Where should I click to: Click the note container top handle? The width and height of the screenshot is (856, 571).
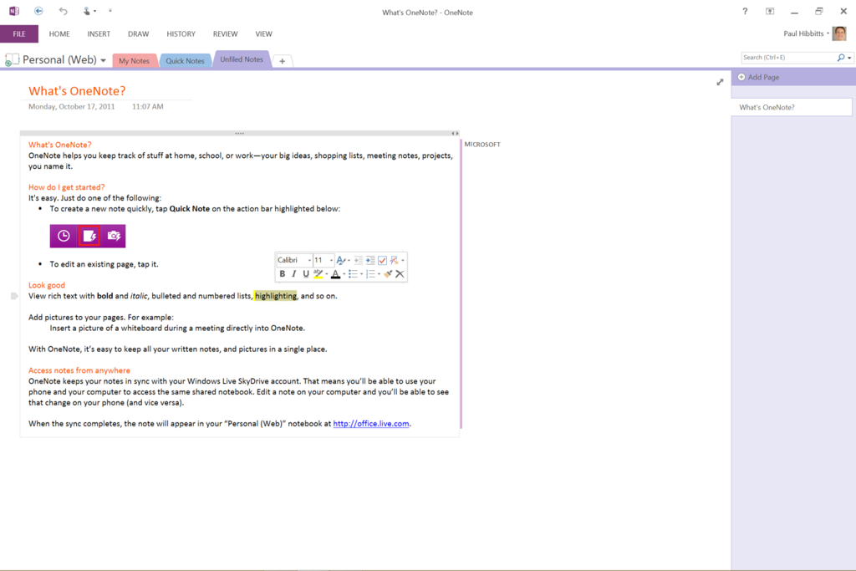pos(239,133)
